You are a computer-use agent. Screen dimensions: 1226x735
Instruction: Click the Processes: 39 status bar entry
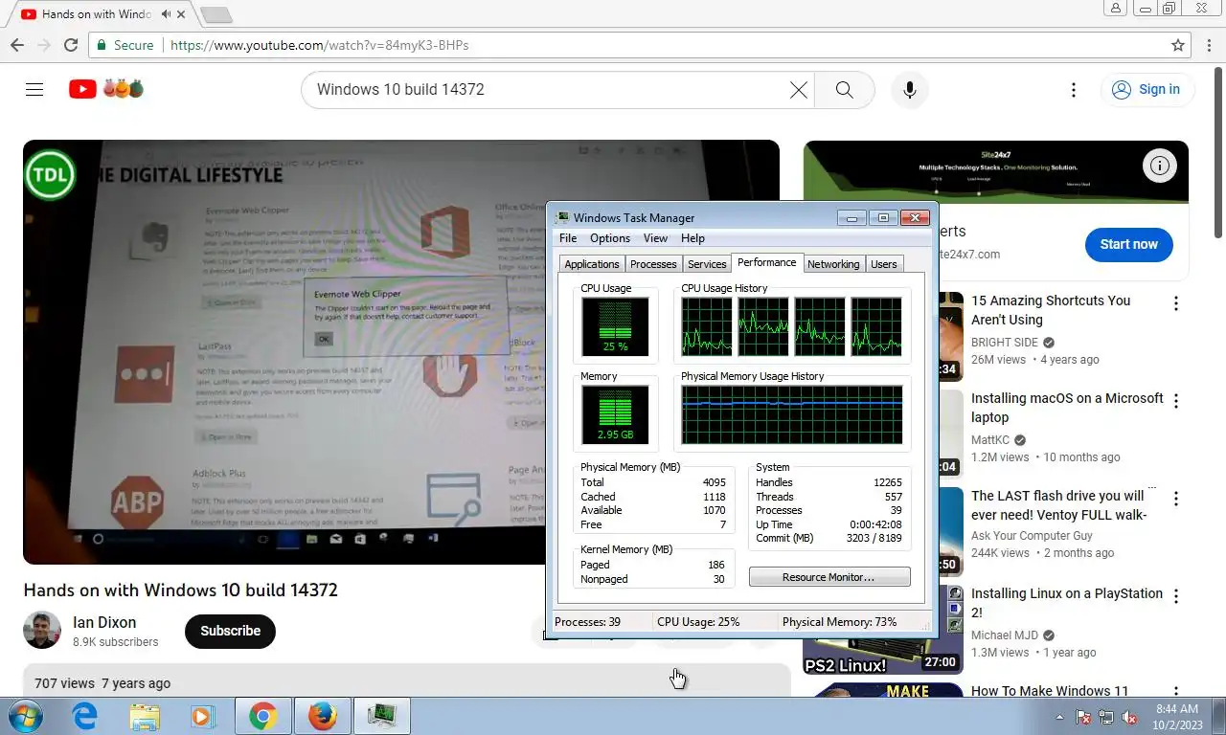[587, 622]
